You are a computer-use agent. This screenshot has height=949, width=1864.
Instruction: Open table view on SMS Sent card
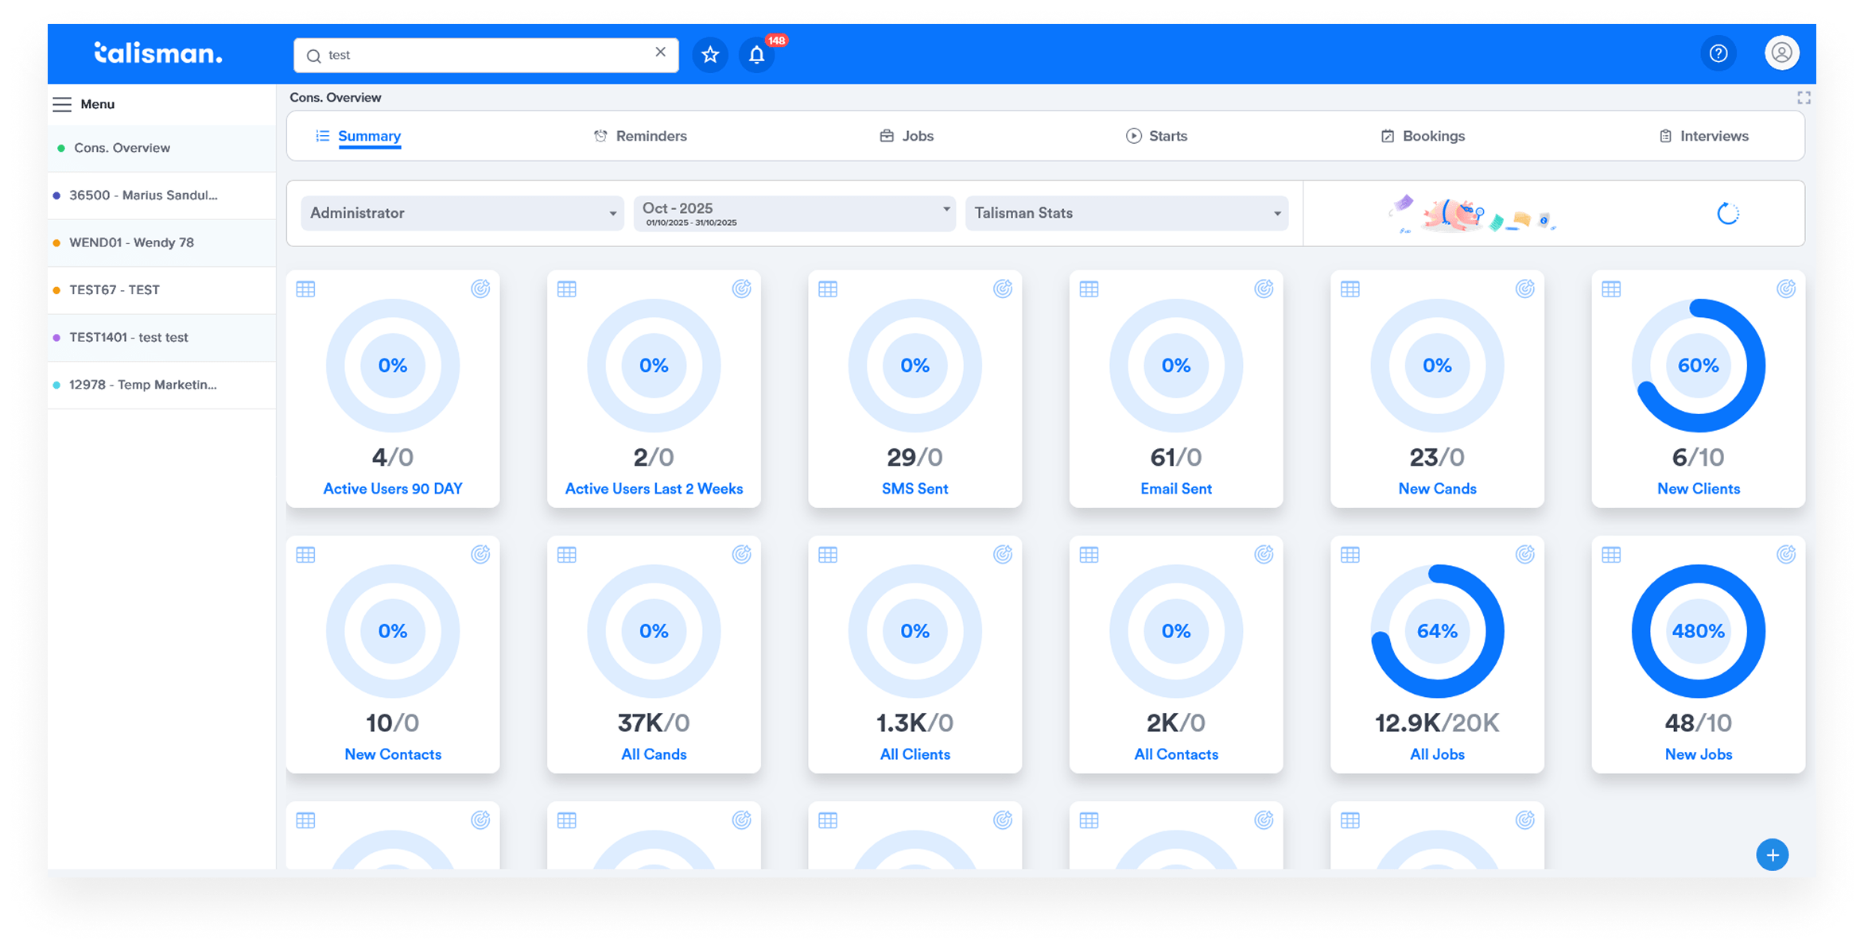point(828,289)
